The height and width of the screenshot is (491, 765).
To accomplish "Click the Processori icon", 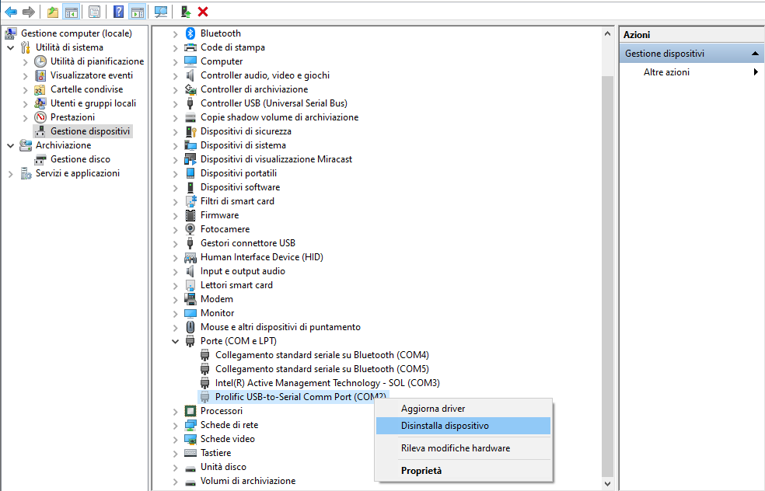I will tap(190, 411).
